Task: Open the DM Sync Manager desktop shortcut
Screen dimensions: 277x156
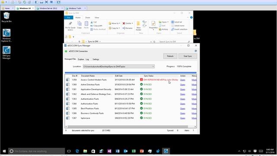Action: tap(6, 52)
